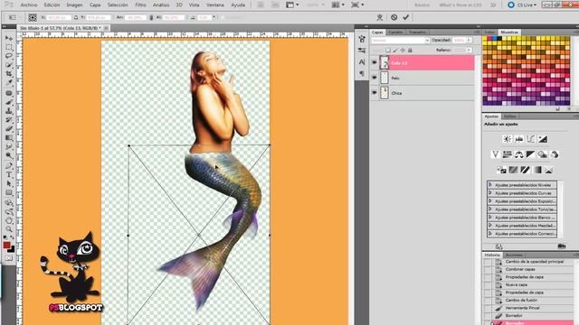Toggle lock position in Capas panel
Screen dimensions: 579x325
pyautogui.click(x=403, y=51)
